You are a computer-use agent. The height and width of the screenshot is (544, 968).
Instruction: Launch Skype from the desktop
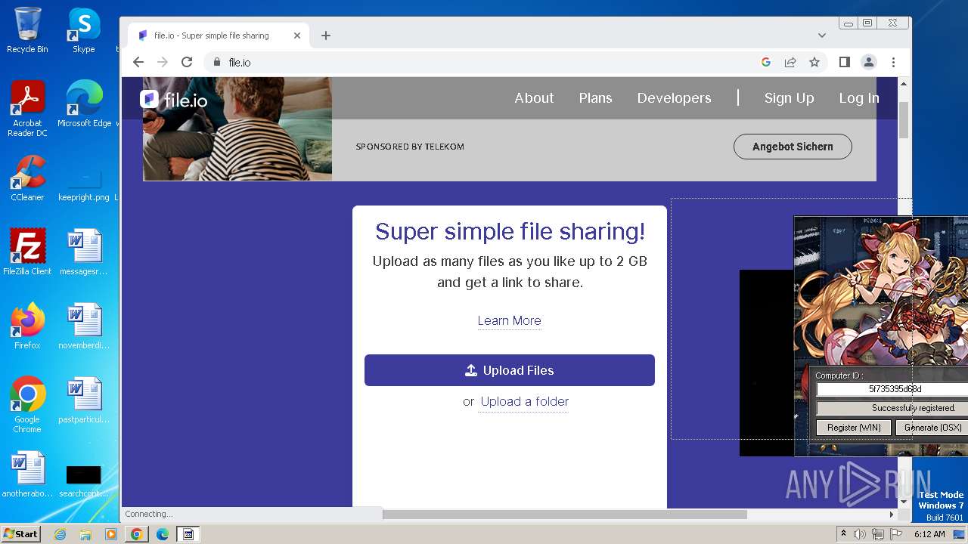(x=84, y=30)
